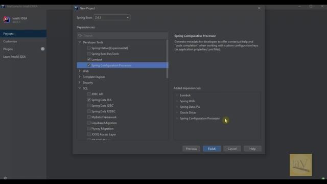This screenshot has height=184, width=327.
Task: Enable JDBC API checkbox
Action: pos(89,94)
